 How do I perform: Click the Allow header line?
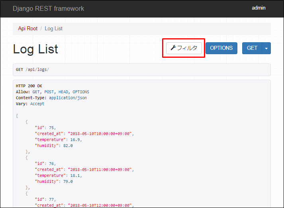pyautogui.click(x=53, y=92)
